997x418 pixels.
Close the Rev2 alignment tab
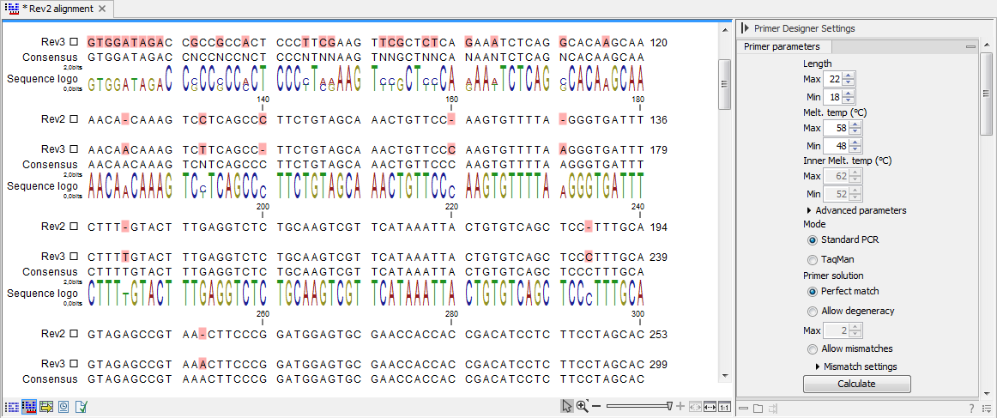[x=102, y=9]
